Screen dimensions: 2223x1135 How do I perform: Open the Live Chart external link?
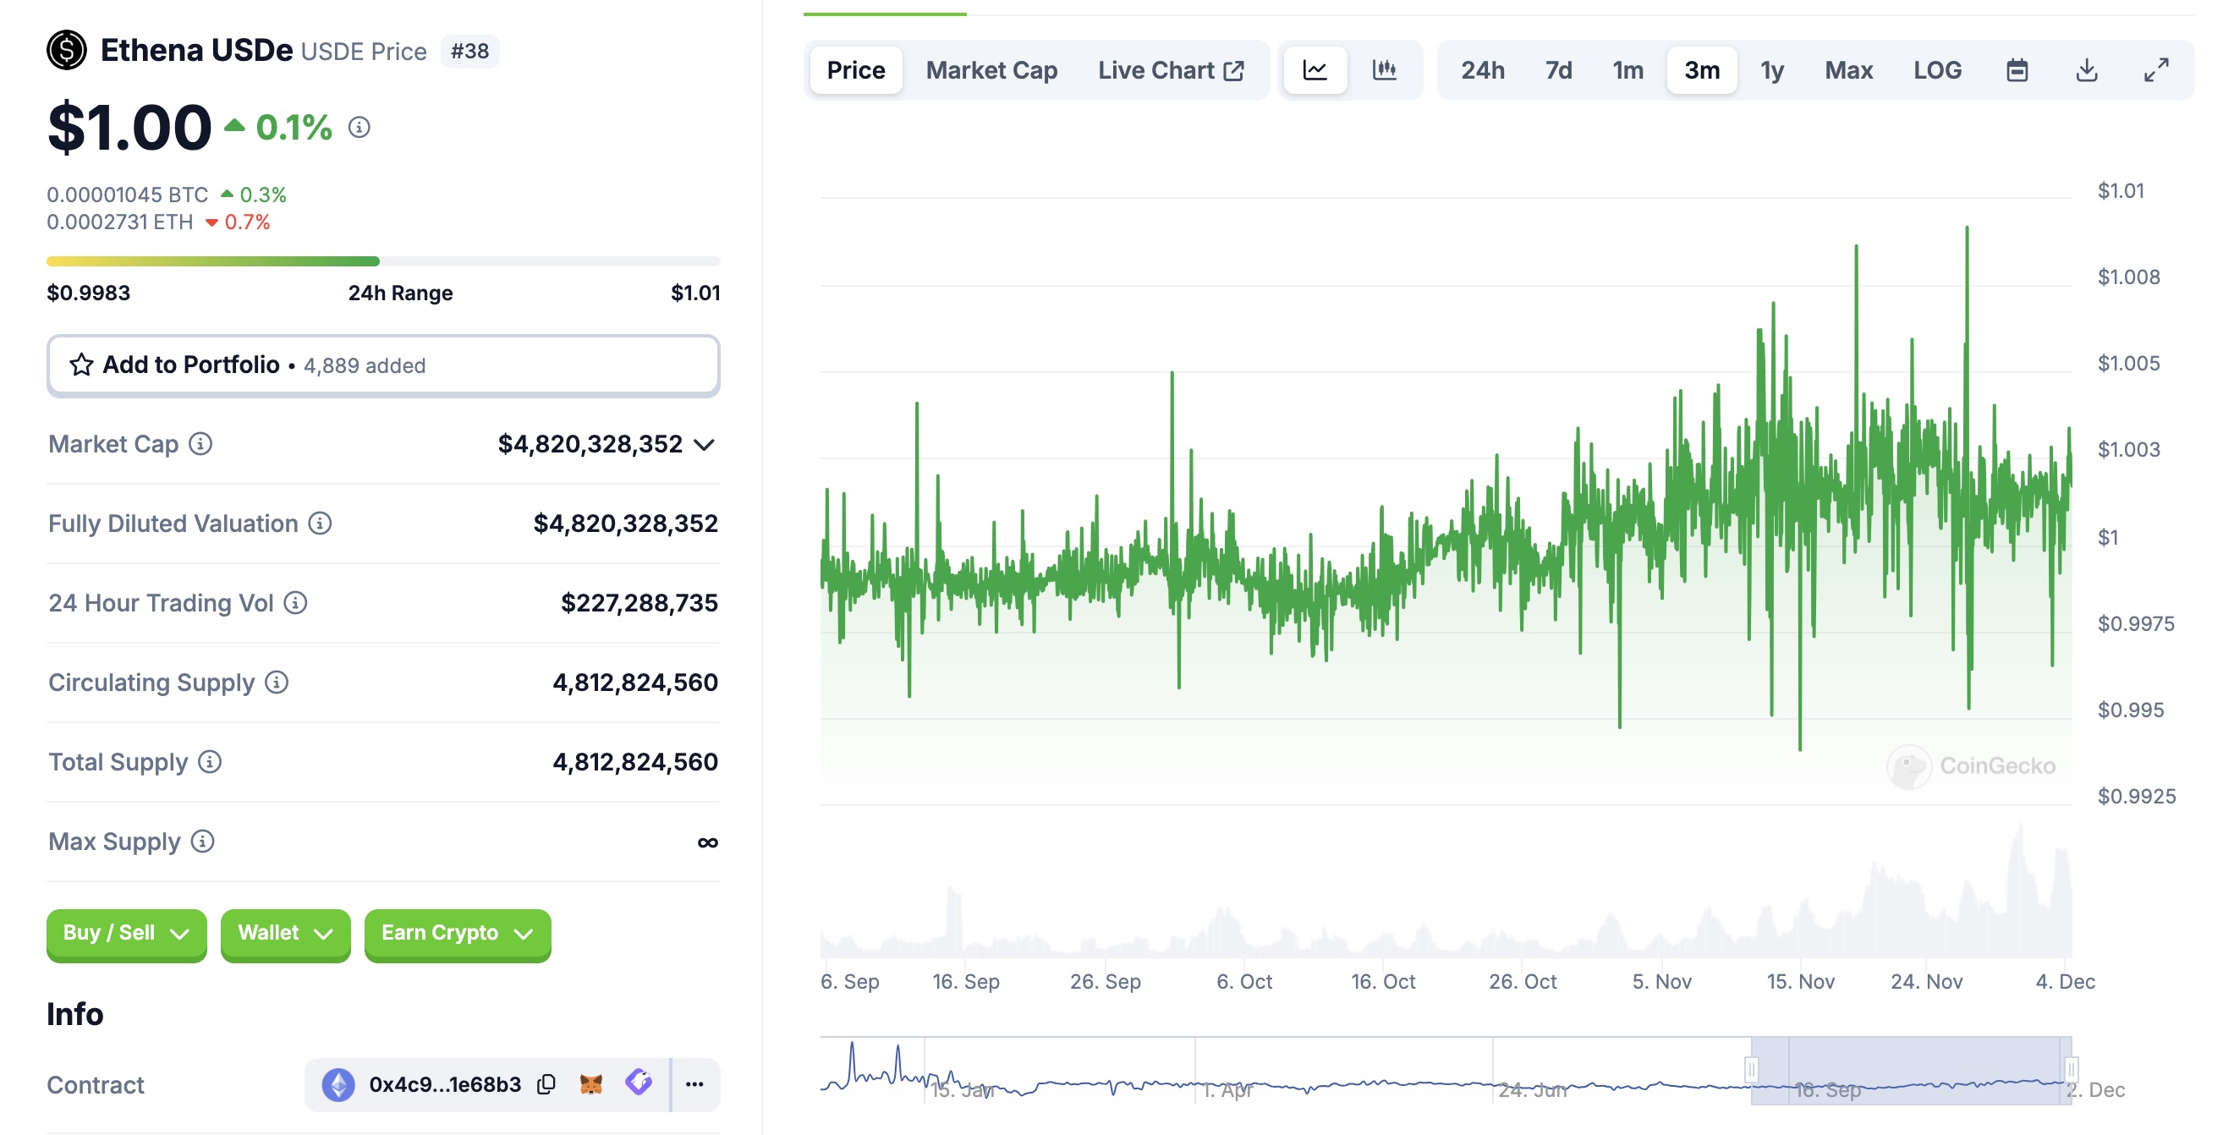1170,70
